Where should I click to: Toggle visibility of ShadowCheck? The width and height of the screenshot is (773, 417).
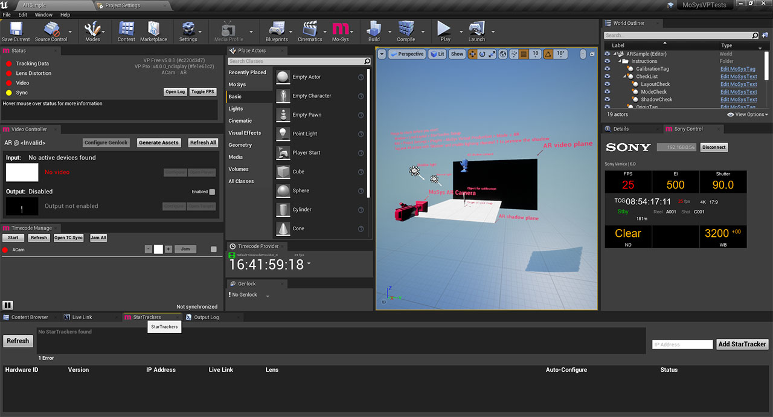(x=607, y=99)
